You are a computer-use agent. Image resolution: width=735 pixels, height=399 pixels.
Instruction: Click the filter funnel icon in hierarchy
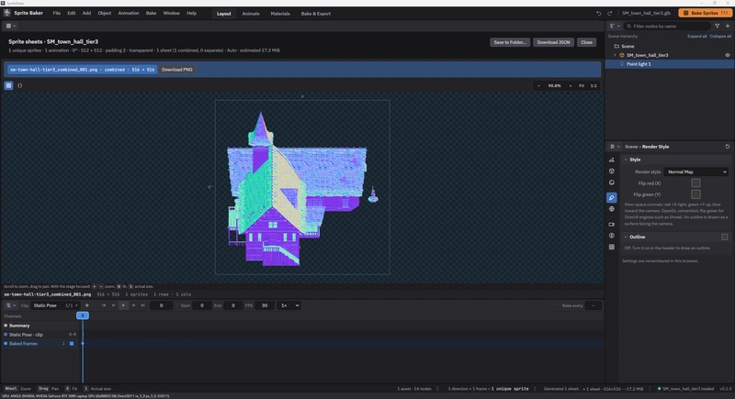pyautogui.click(x=718, y=27)
